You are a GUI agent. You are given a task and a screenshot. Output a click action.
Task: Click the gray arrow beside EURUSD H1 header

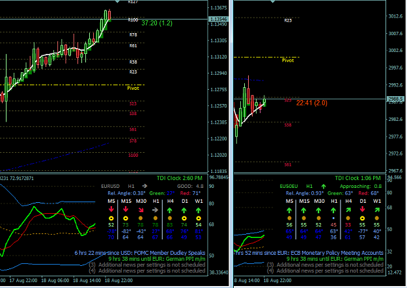(x=145, y=186)
